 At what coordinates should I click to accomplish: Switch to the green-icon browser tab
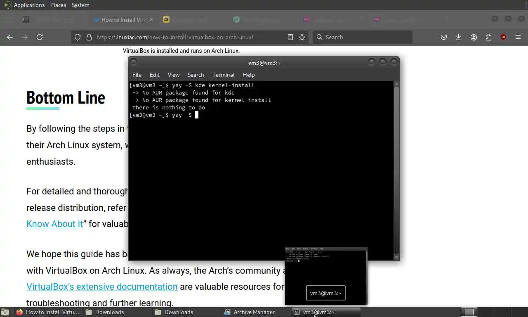tap(236, 19)
